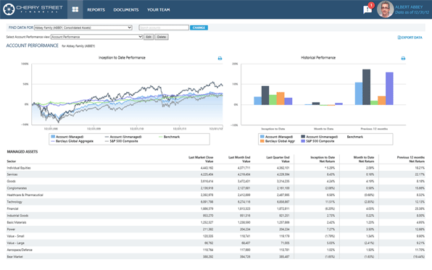Print the Historical Performance chart
The height and width of the screenshot is (270, 432).
pos(403,58)
